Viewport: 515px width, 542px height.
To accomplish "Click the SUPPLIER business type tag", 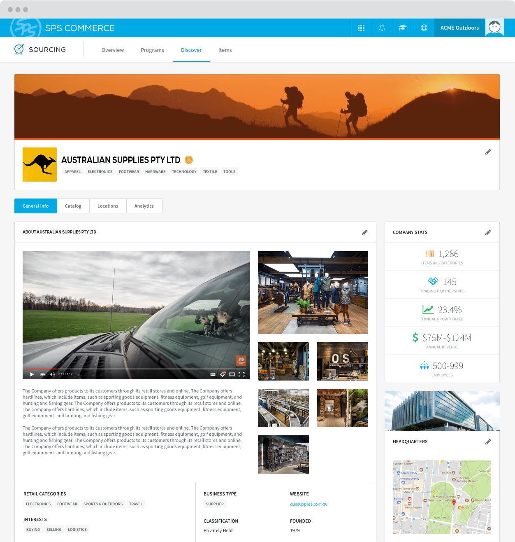I will click(x=215, y=504).
